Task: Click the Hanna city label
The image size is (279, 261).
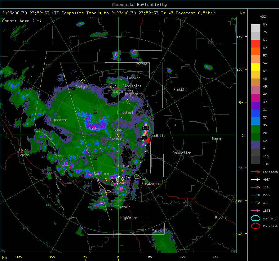Action: [217, 138]
